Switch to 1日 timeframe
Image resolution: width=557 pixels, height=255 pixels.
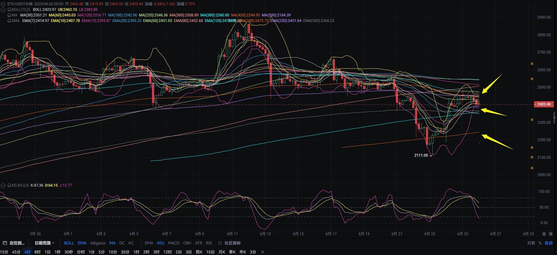point(47,252)
